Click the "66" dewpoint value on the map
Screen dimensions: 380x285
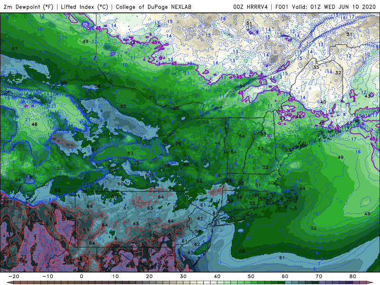pos(9,201)
